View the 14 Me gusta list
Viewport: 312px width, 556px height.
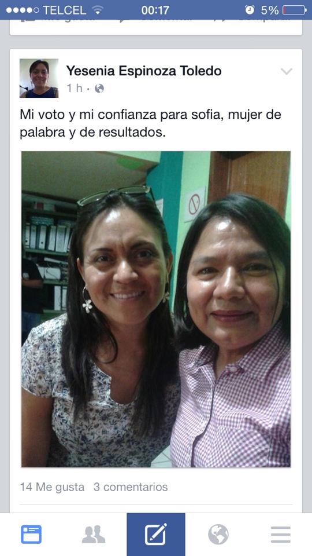coord(53,487)
